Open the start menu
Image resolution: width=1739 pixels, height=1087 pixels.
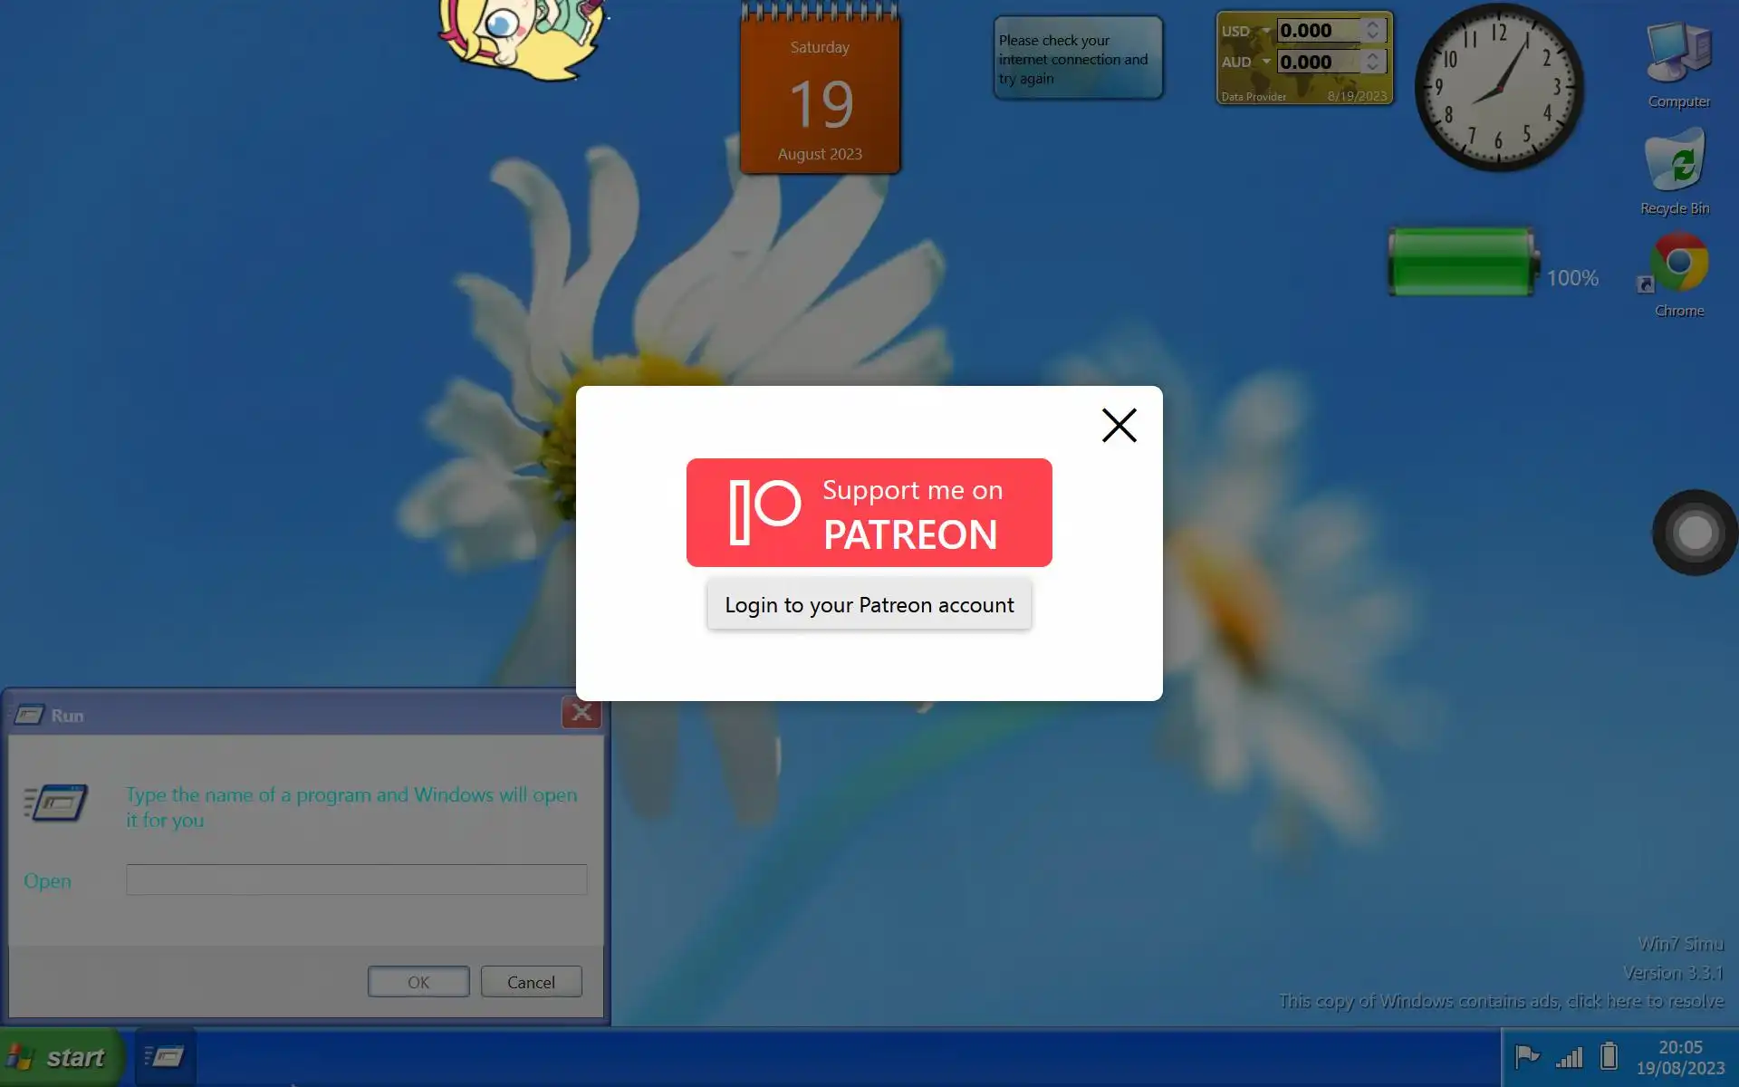(62, 1057)
